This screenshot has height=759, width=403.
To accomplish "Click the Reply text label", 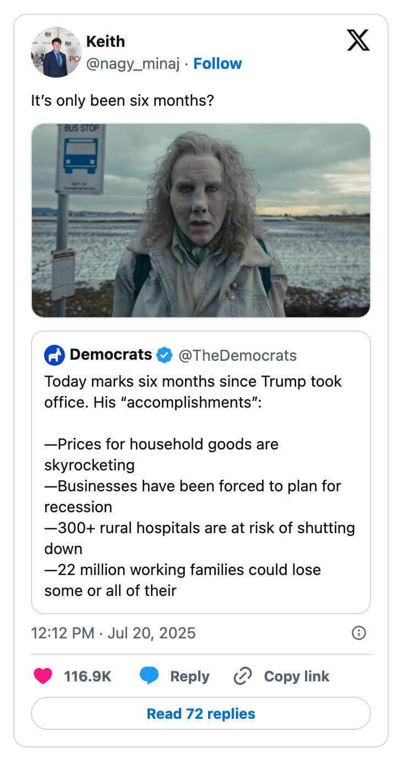I will [189, 676].
